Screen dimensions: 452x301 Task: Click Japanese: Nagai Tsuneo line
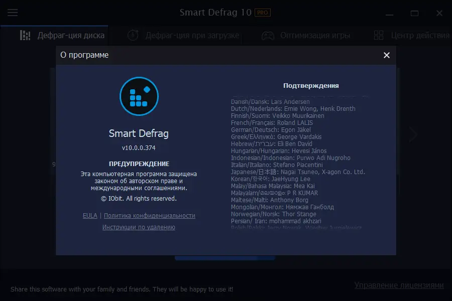pos(298,172)
